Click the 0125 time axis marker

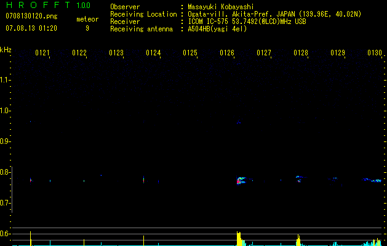(x=190, y=53)
